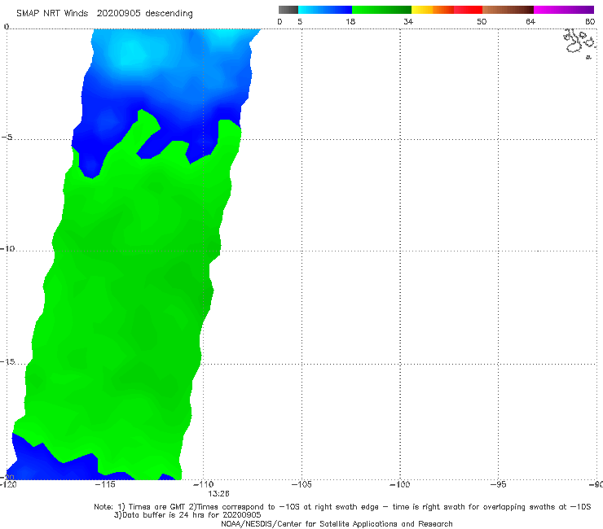The height and width of the screenshot is (529, 603).
Task: Click the latitude label -10
Action: tap(7, 248)
